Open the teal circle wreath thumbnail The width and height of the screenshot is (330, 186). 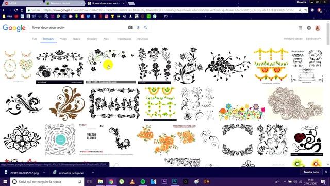(x=60, y=139)
